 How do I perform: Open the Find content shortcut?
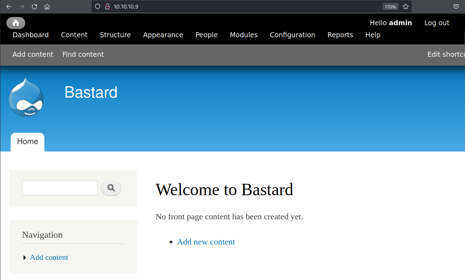(x=83, y=54)
